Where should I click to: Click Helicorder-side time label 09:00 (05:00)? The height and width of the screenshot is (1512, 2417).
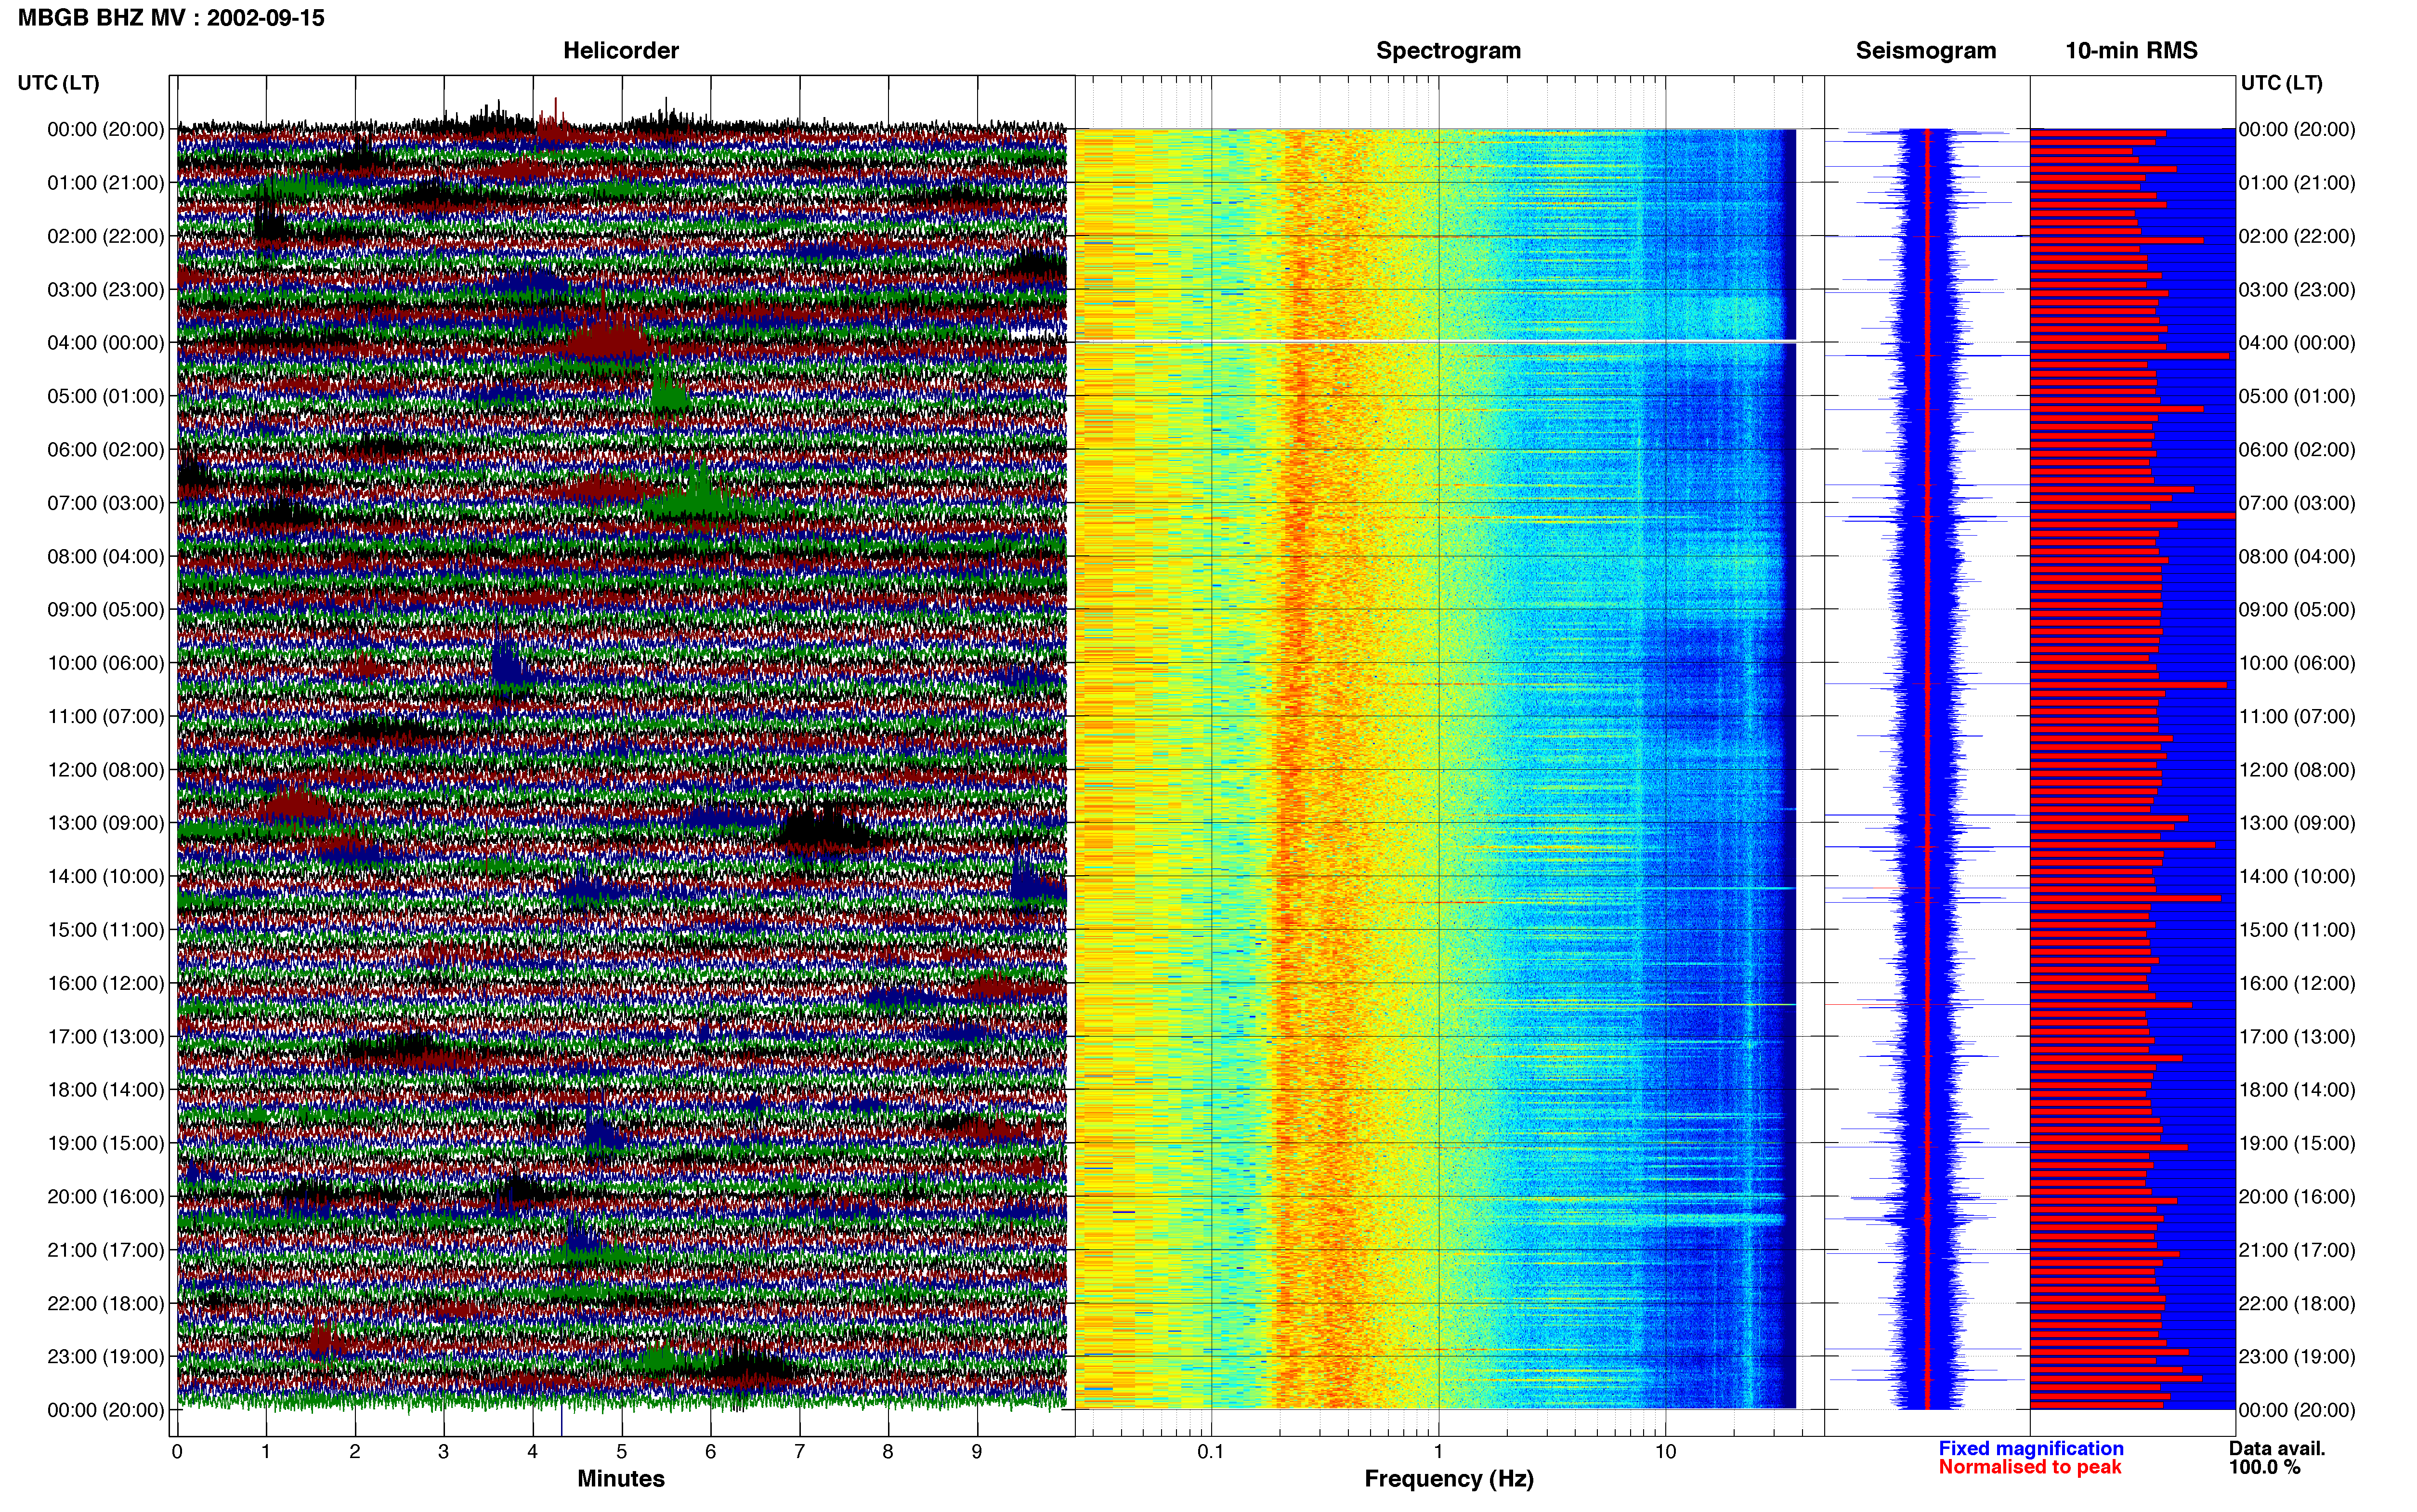pos(106,610)
